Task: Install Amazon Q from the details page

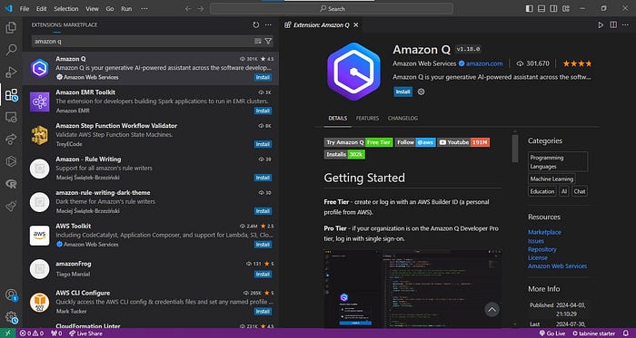Action: pos(402,92)
